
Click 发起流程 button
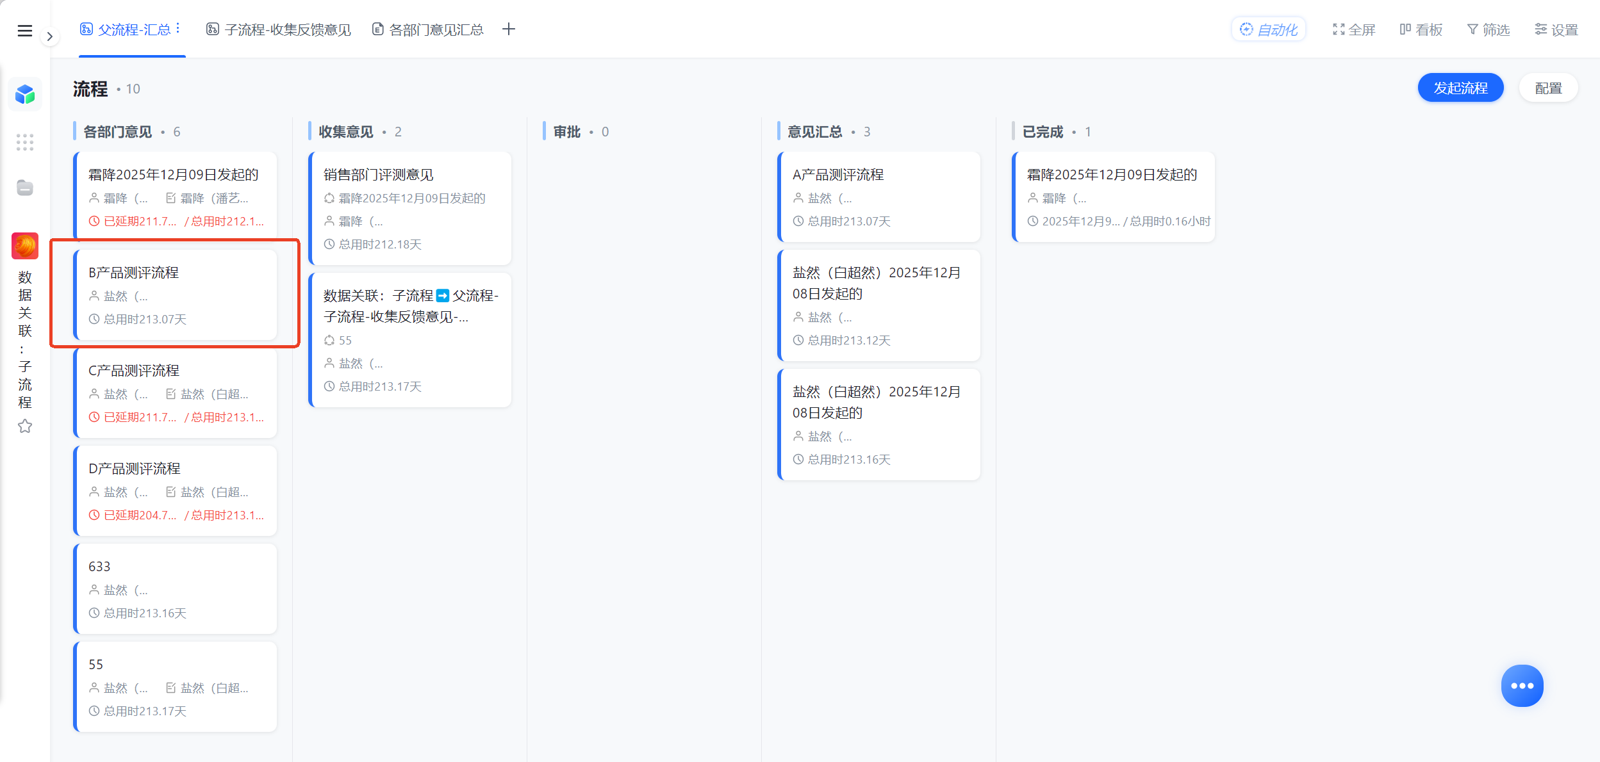tap(1460, 88)
